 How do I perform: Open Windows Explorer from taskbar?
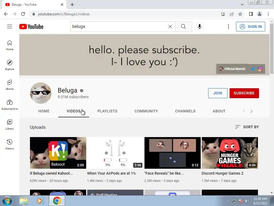pos(24,201)
